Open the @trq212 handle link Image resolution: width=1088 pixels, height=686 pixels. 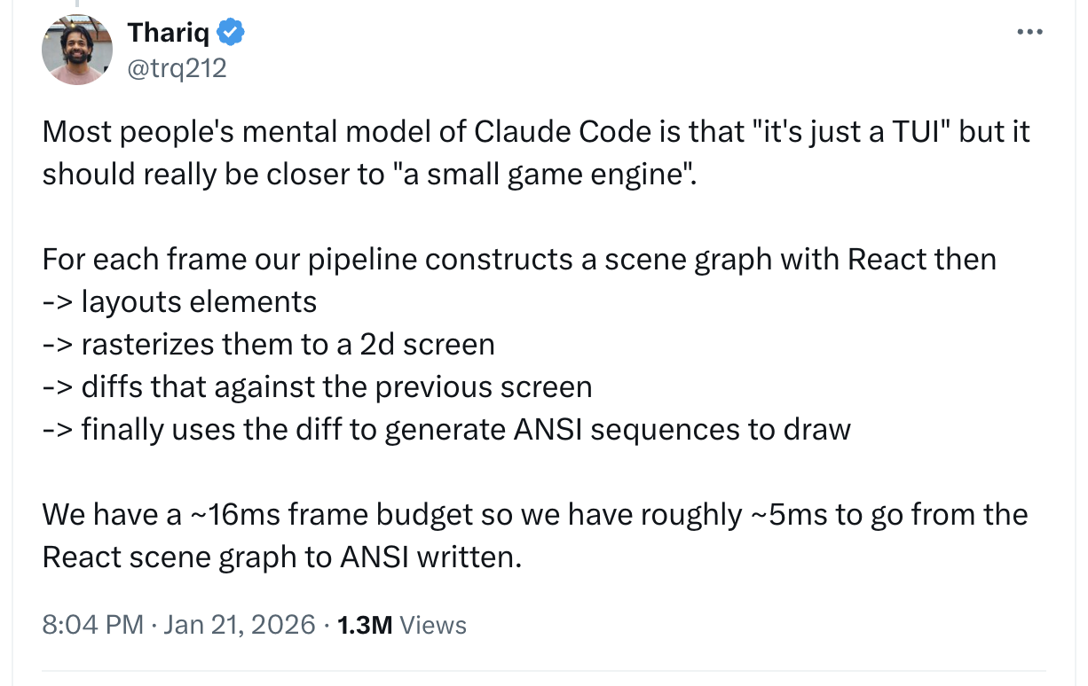[177, 67]
